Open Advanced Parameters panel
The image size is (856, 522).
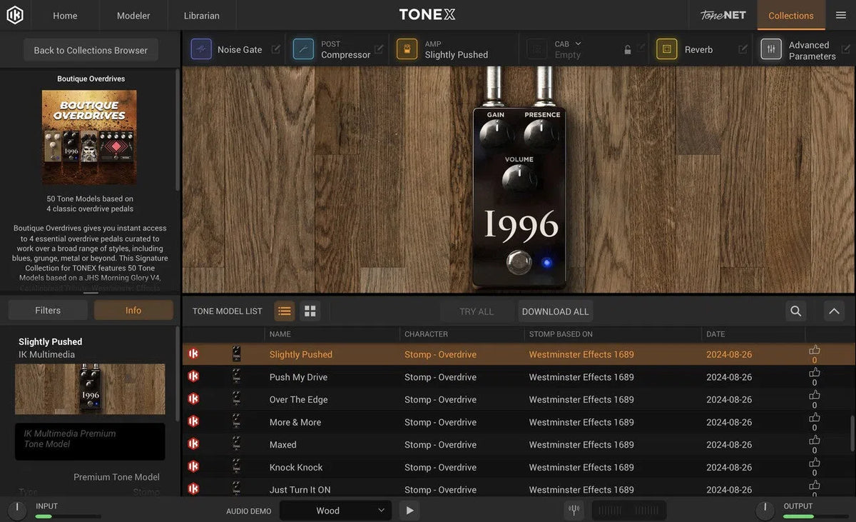click(x=771, y=49)
